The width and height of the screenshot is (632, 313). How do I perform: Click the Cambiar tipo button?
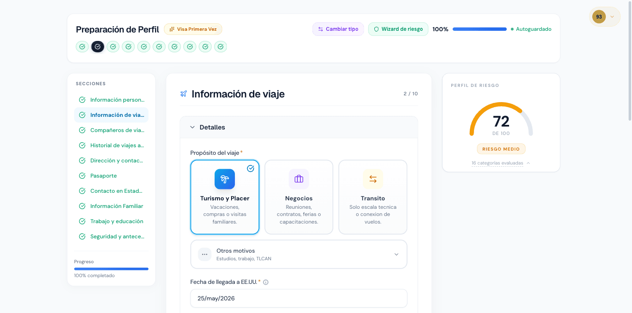(x=338, y=29)
